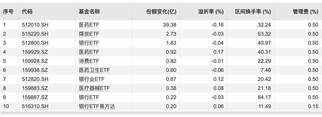Click fund code 159887.SZ
This screenshot has height=117, width=322.
point(35,97)
